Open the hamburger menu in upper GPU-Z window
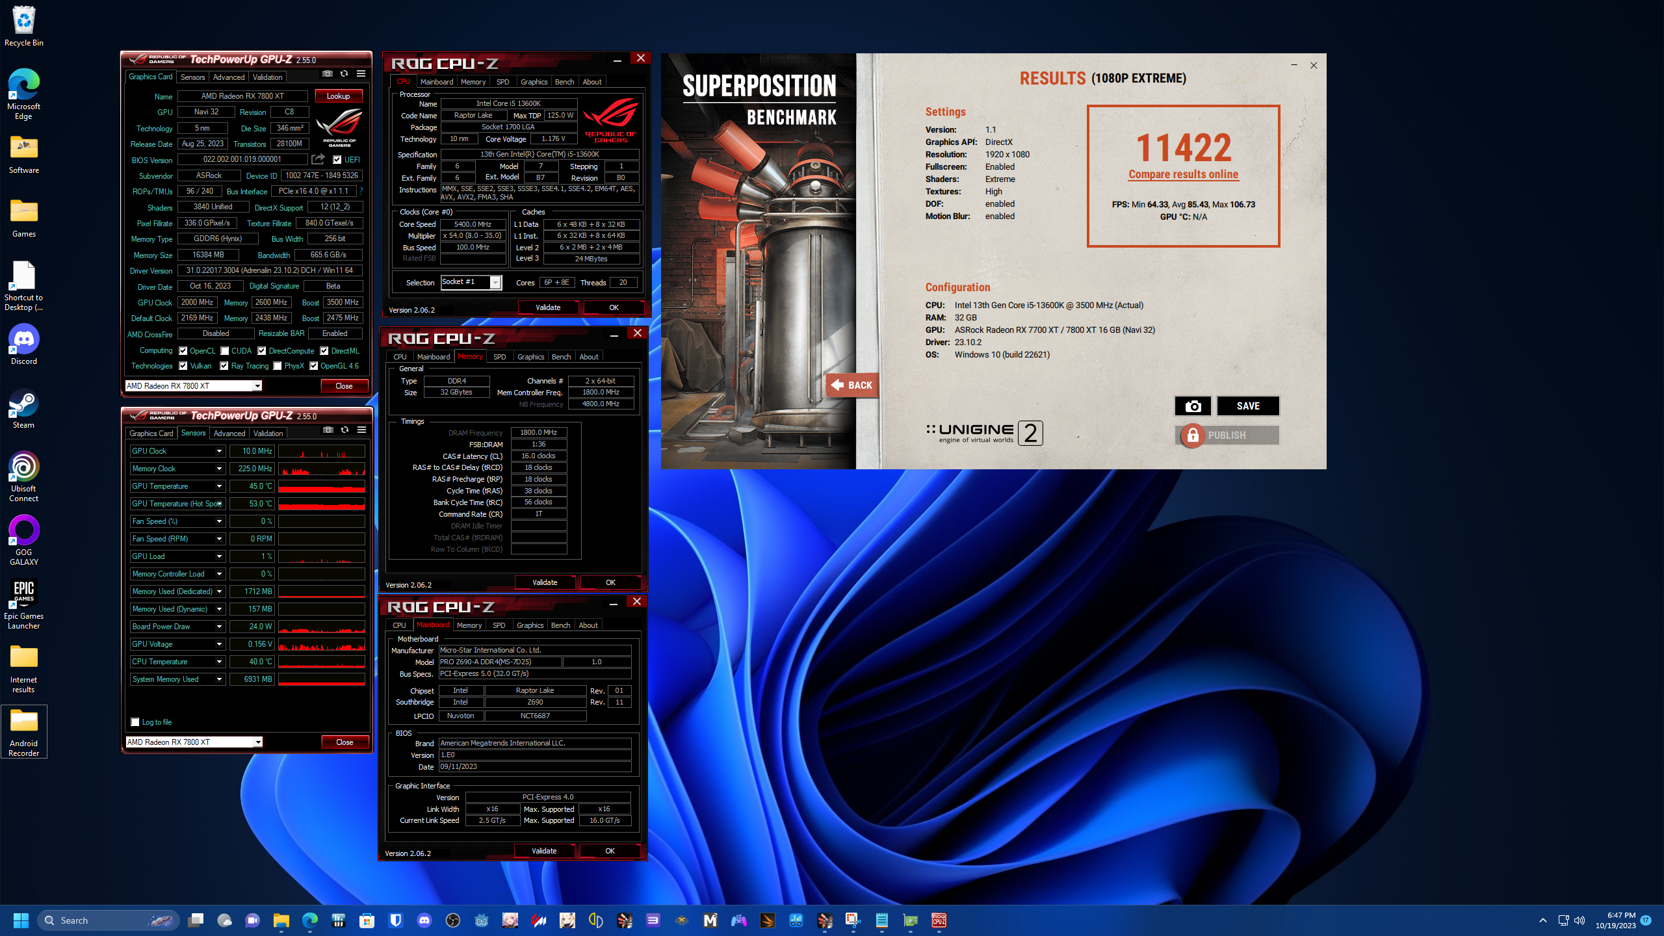The image size is (1664, 936). 361,74
